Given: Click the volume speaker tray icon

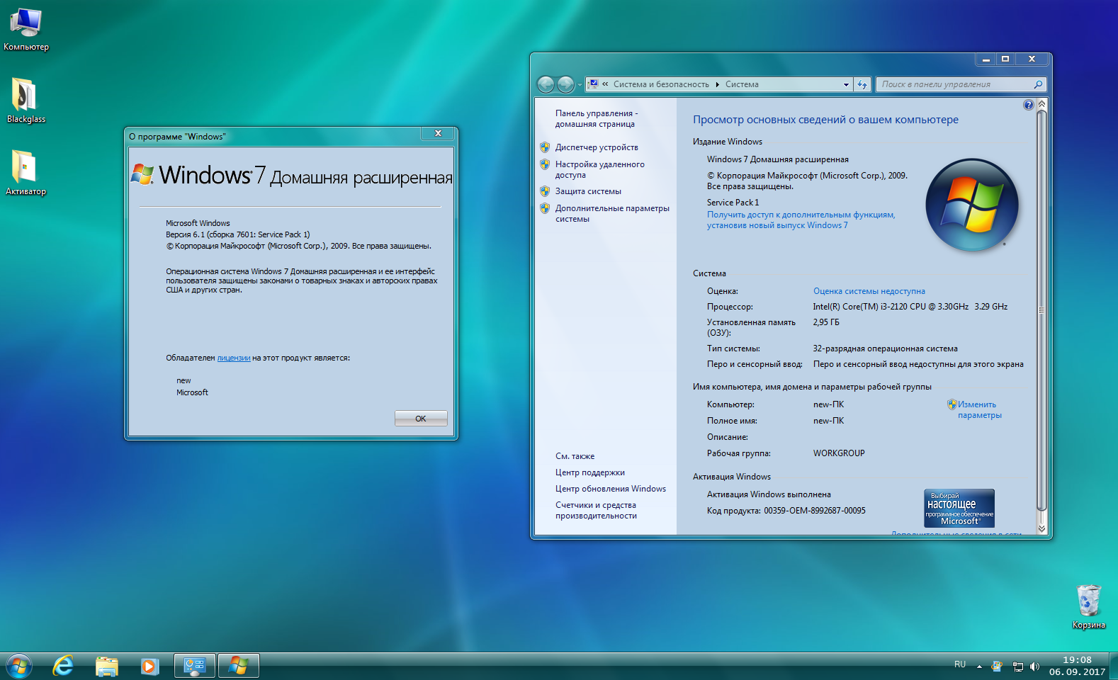Looking at the screenshot, I should click(x=1034, y=667).
